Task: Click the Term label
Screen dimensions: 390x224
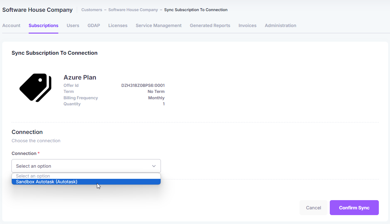Action: pyautogui.click(x=69, y=91)
